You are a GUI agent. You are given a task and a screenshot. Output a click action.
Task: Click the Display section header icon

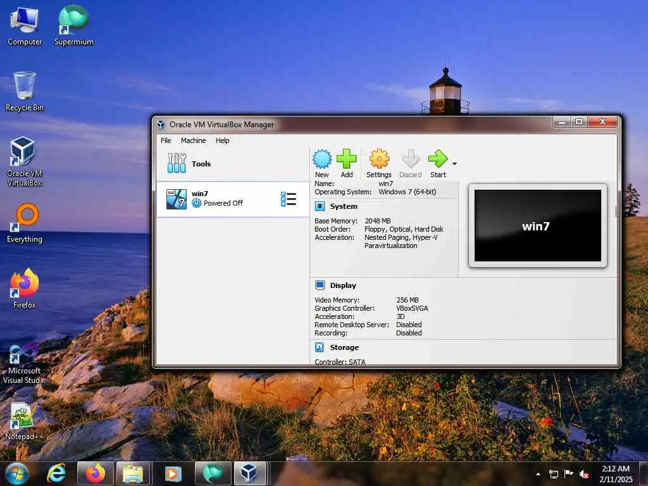click(x=320, y=285)
